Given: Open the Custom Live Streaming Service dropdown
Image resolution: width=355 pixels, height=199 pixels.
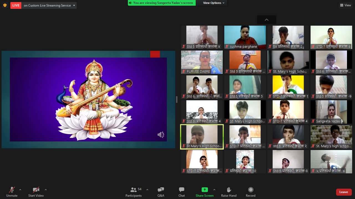Looking at the screenshot, I should coord(49,5).
